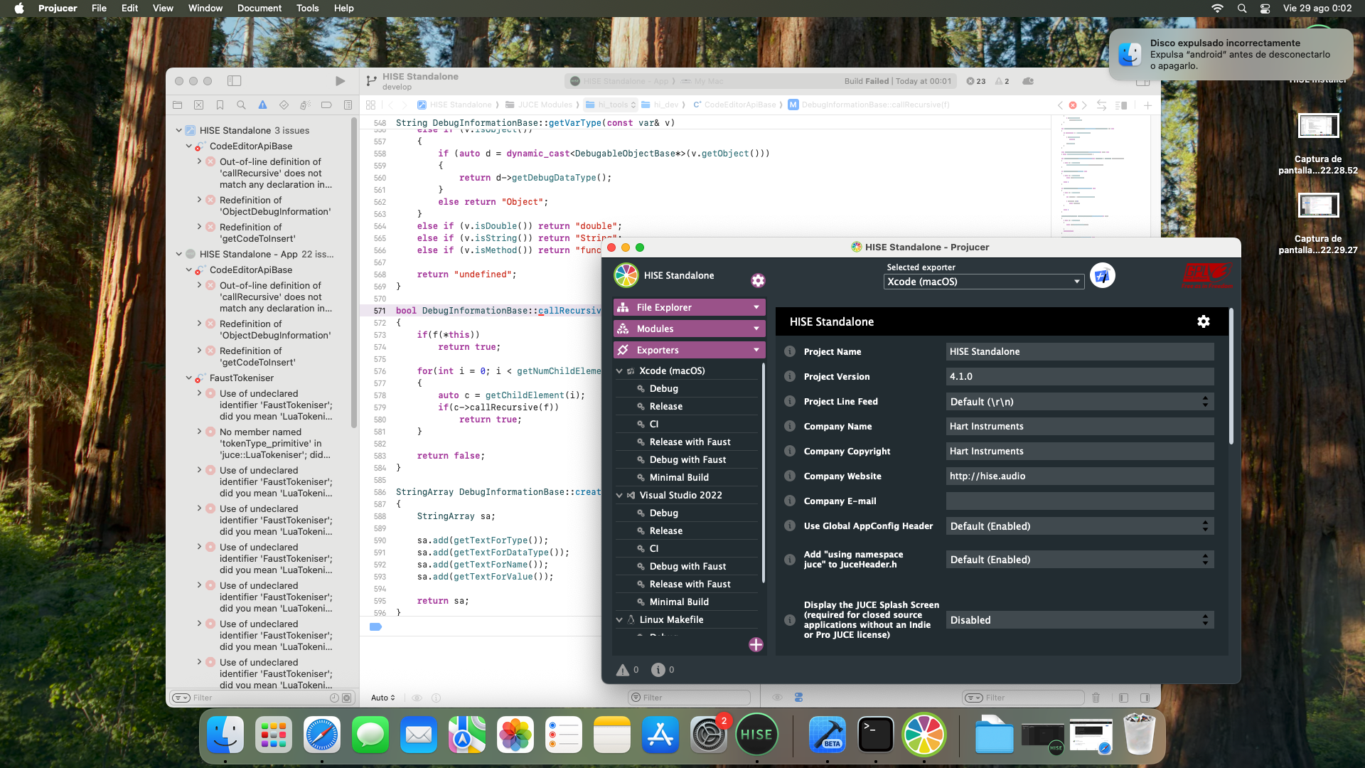Open Xcode Breakpoint navigator icon
This screenshot has height=768, width=1365.
(x=326, y=105)
